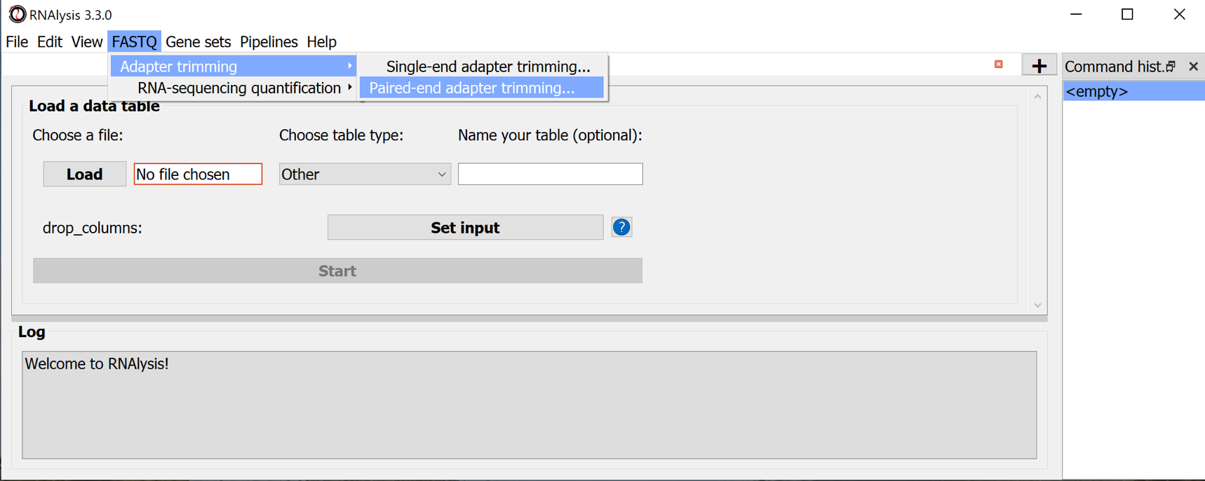This screenshot has height=481, width=1205.
Task: Open the table type dropdown
Action: coord(364,174)
